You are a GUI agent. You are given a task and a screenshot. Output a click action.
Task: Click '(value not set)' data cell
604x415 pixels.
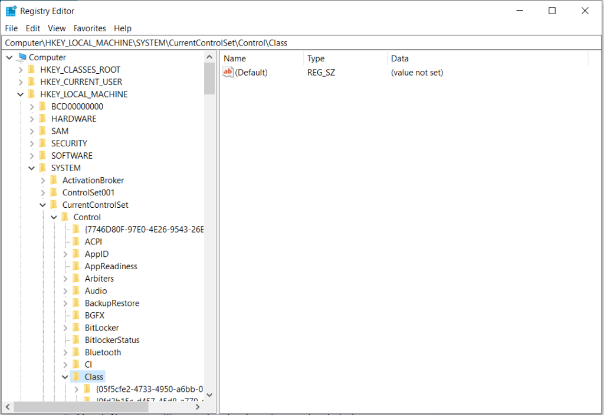(x=417, y=73)
